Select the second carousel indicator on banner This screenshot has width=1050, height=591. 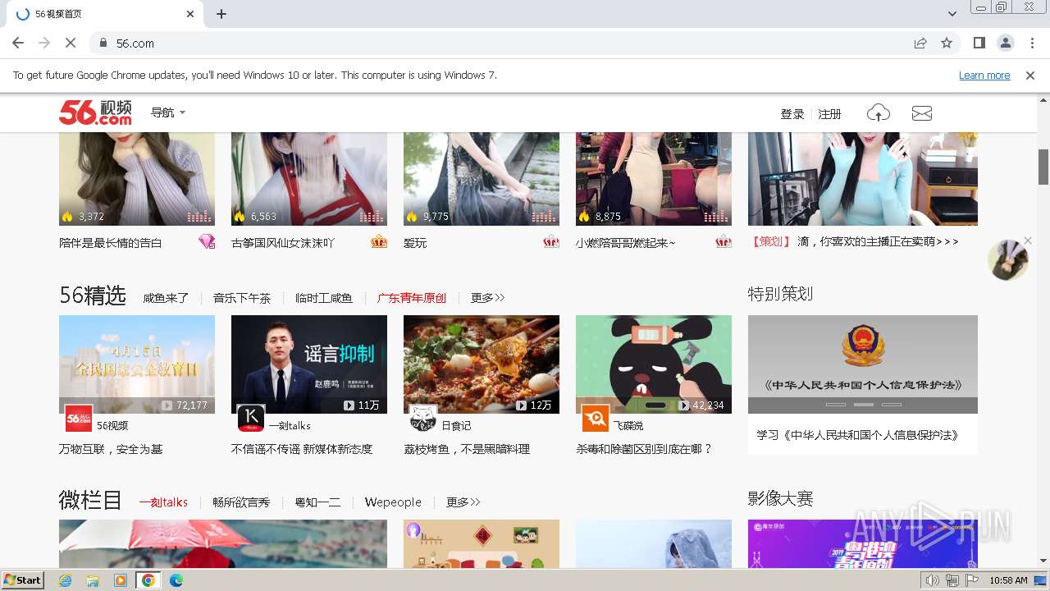(864, 405)
